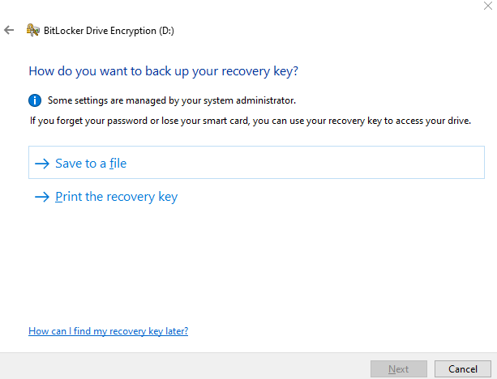Click the recovery key backup question heading
Viewport: 497px width, 379px height.
click(x=164, y=71)
